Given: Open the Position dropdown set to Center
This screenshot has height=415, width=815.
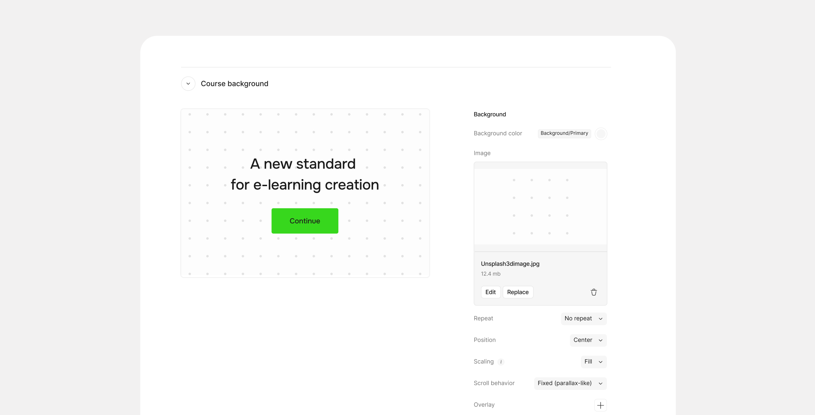Looking at the screenshot, I should (x=588, y=340).
